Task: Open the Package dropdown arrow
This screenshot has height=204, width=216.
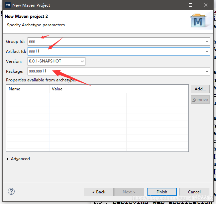Action: pos(207,71)
